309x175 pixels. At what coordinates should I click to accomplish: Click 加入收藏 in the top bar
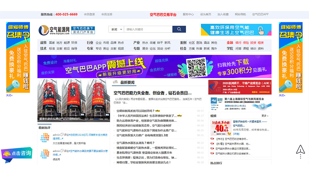tap(223, 14)
